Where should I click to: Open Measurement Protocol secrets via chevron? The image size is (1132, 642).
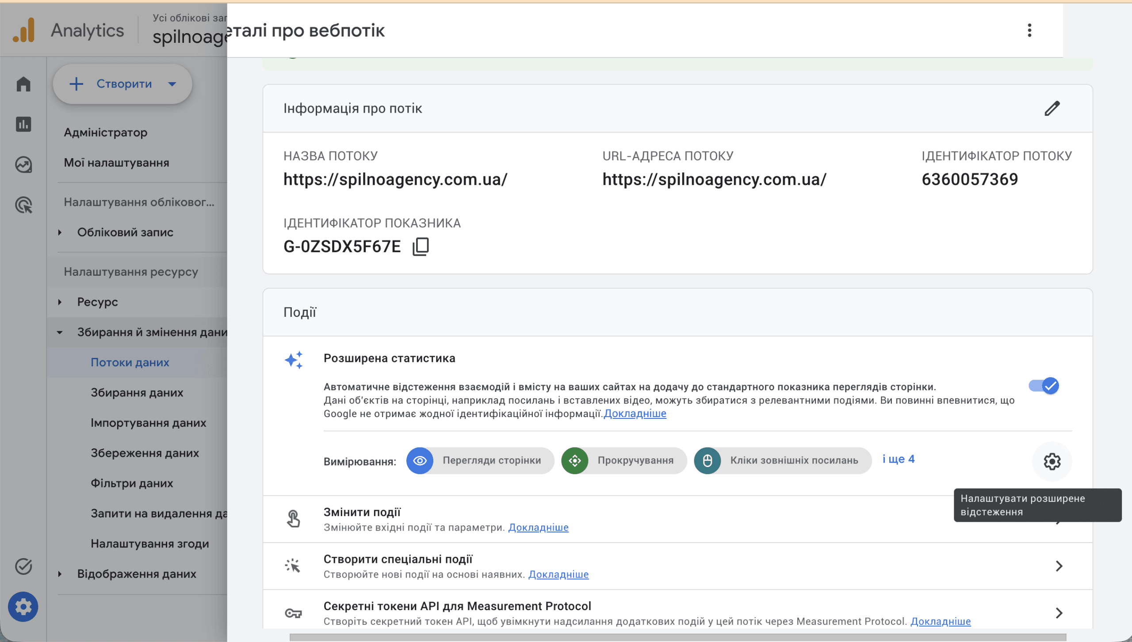pyautogui.click(x=1059, y=613)
